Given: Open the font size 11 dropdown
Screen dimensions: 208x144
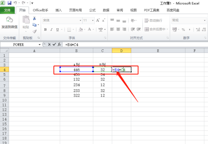Looking at the screenshot, I should tap(93, 20).
